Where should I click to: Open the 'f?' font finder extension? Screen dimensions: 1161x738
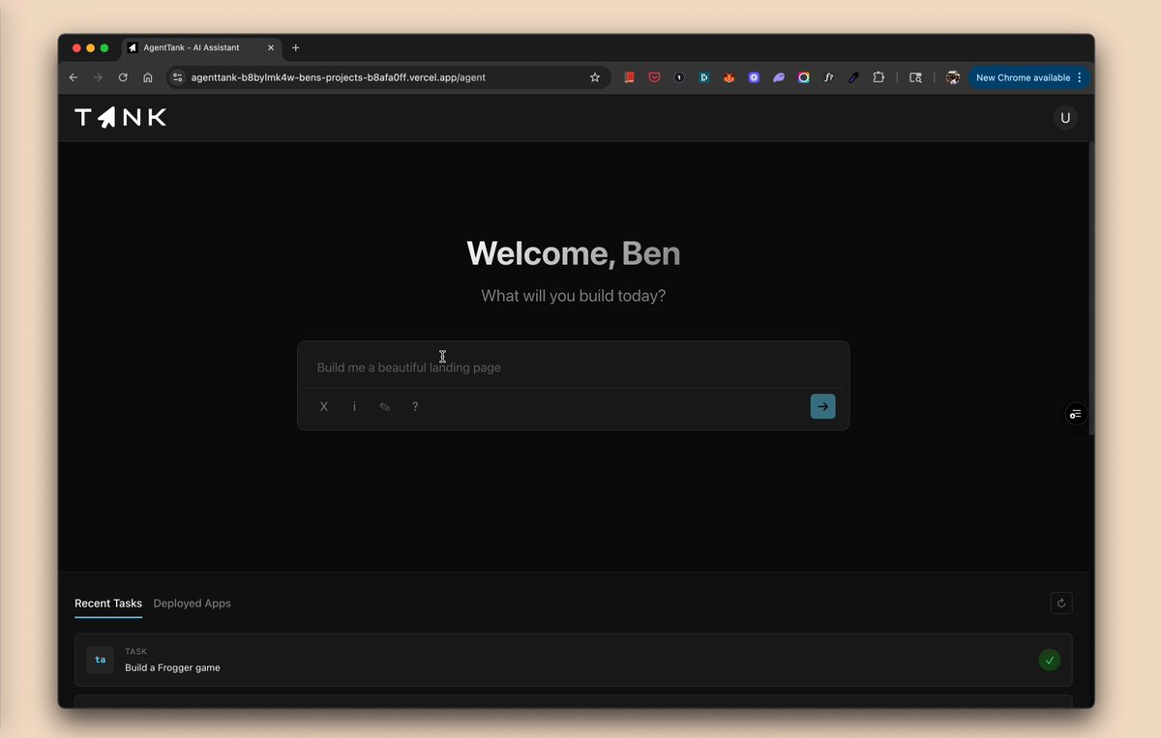click(x=829, y=77)
